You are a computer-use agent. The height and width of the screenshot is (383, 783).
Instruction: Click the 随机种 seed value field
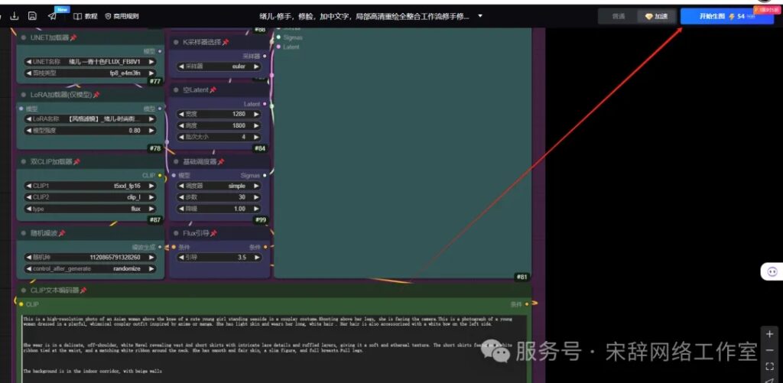pos(90,257)
